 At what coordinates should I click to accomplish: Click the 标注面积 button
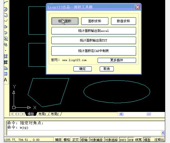[65, 21]
